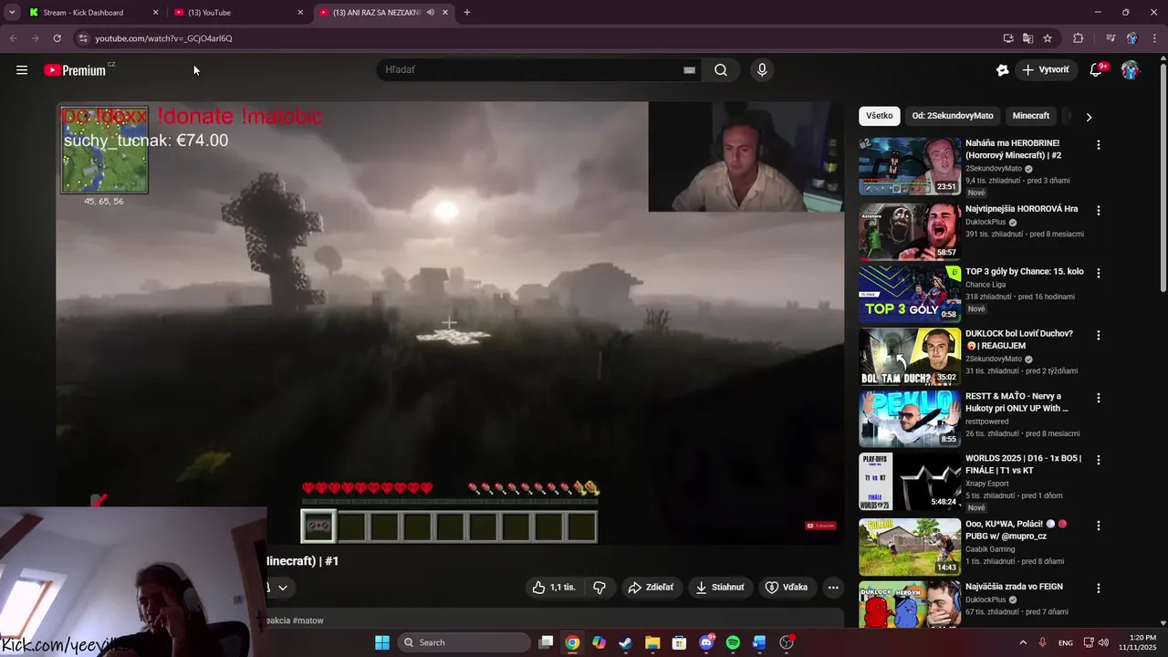
Task: Open YouTube notifications bell
Action: 1097,70
